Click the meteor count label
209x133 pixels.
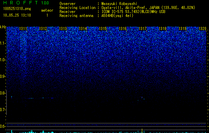pos(47,10)
